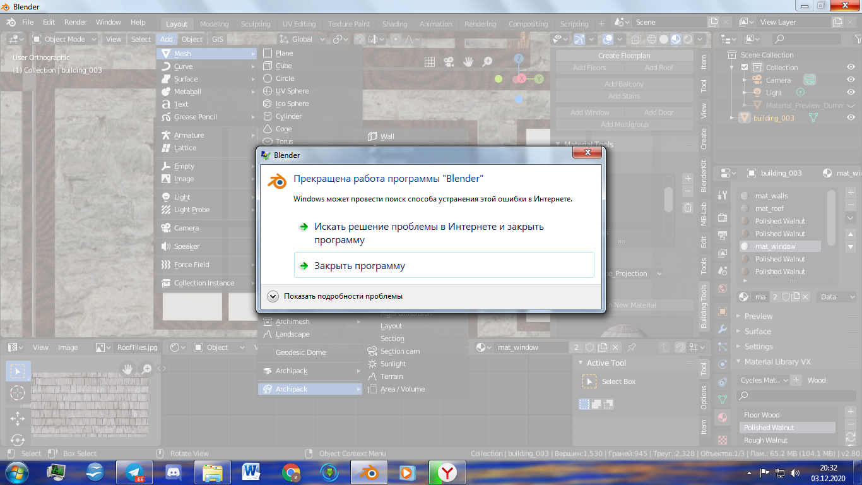Screen dimensions: 862x485
Task: Open the File menu
Action: point(28,22)
